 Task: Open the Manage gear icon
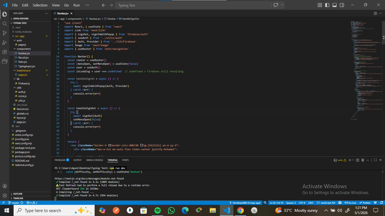[4, 196]
